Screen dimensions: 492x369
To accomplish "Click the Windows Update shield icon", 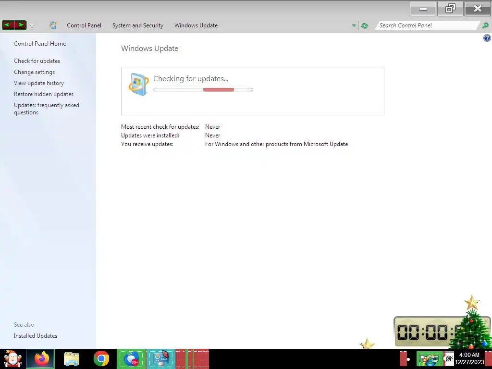I will pyautogui.click(x=138, y=84).
